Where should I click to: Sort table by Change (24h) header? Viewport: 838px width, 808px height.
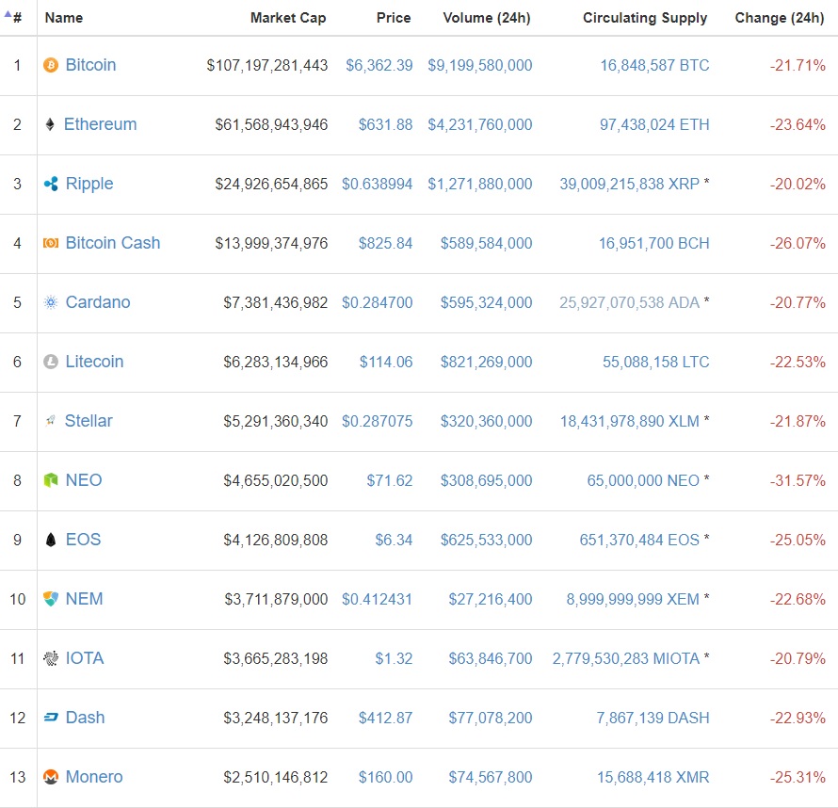(x=780, y=18)
